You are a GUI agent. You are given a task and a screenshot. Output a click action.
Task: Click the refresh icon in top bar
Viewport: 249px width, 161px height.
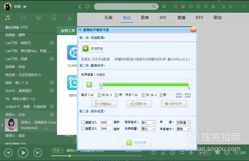point(87,6)
